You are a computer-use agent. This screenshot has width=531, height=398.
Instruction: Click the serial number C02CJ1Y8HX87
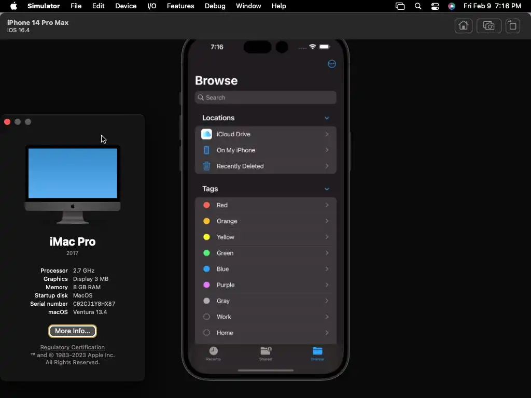[94, 304]
